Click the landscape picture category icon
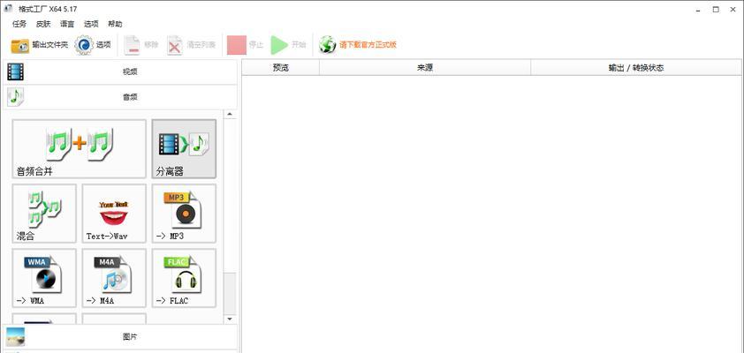 (x=15, y=337)
